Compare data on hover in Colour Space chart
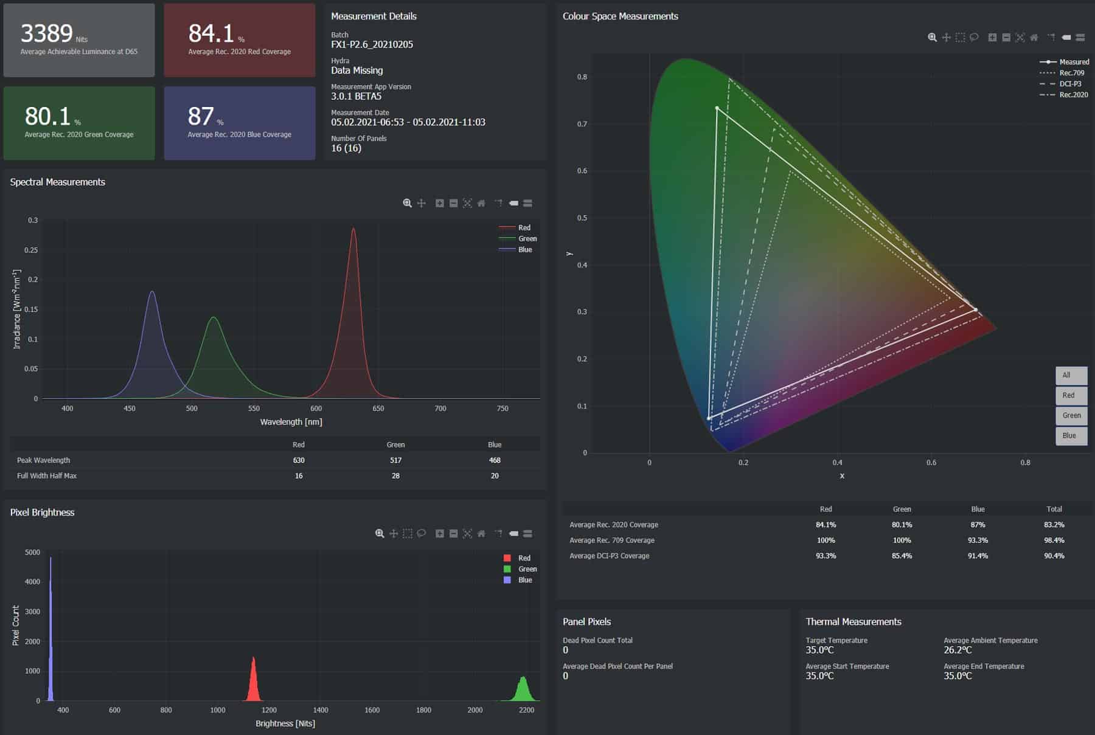1095x735 pixels. click(x=1080, y=37)
